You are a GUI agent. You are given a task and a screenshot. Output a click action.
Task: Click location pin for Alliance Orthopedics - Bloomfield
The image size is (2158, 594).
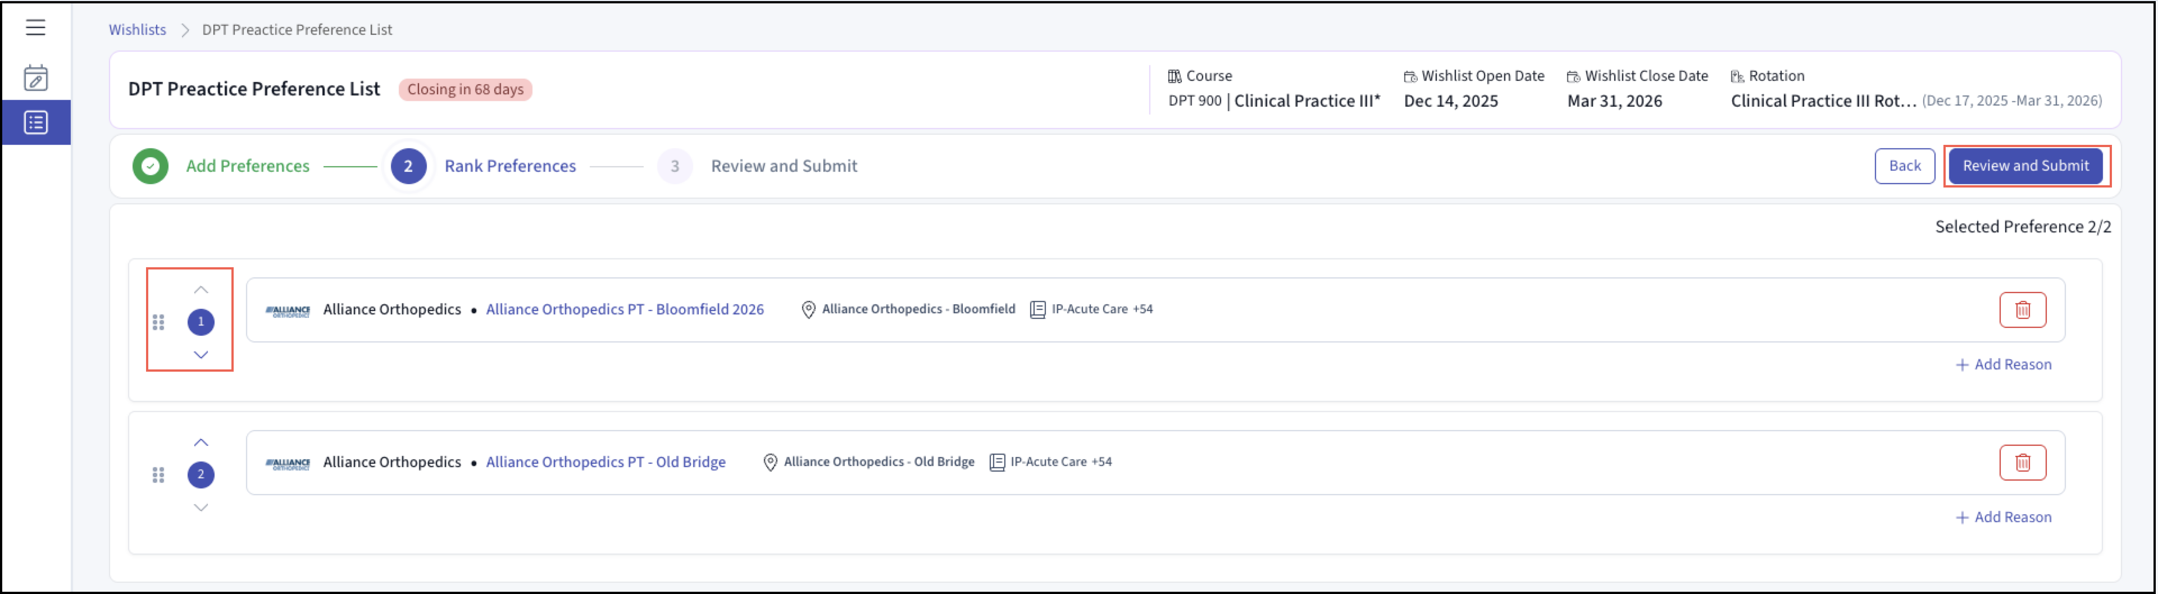tap(808, 310)
